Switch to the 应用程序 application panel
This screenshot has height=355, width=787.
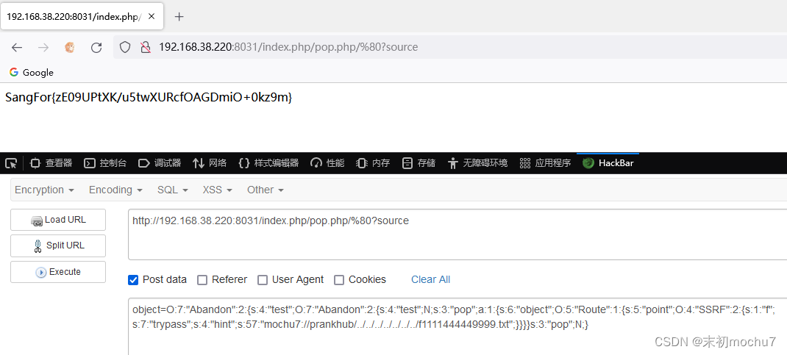pos(544,163)
